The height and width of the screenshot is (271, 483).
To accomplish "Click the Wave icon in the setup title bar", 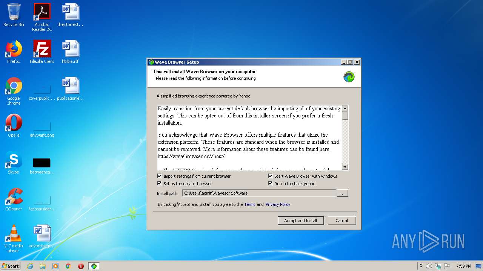I will pos(151,62).
